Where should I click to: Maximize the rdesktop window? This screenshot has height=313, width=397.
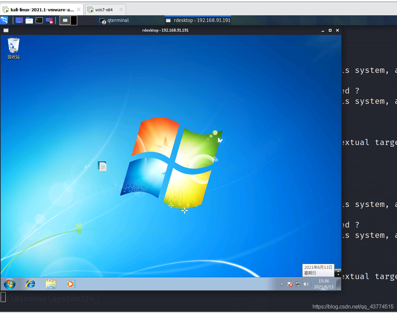point(330,30)
